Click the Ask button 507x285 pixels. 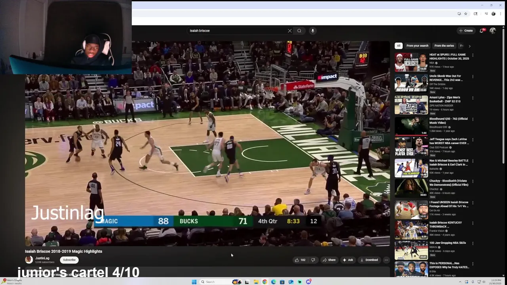click(x=348, y=260)
